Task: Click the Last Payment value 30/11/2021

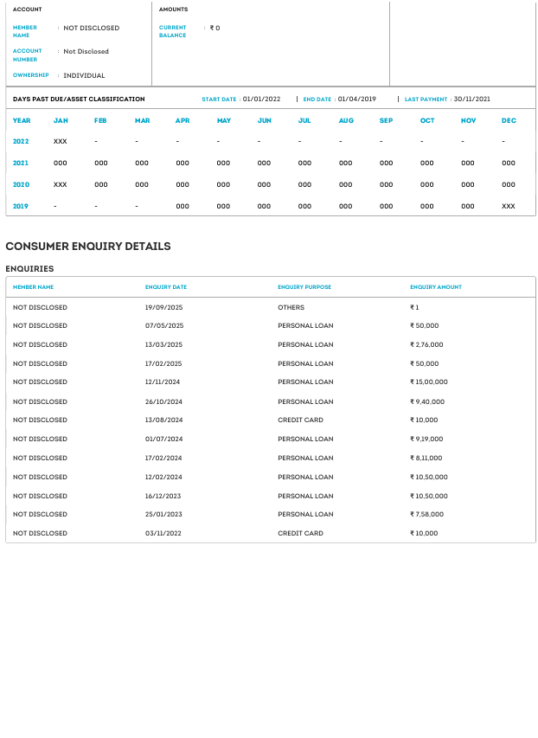Action: 472,99
